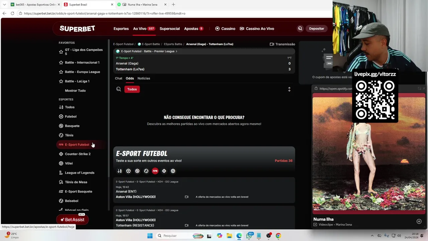Filter live events by basketball icon
The width and height of the screenshot is (428, 241).
coord(137,171)
